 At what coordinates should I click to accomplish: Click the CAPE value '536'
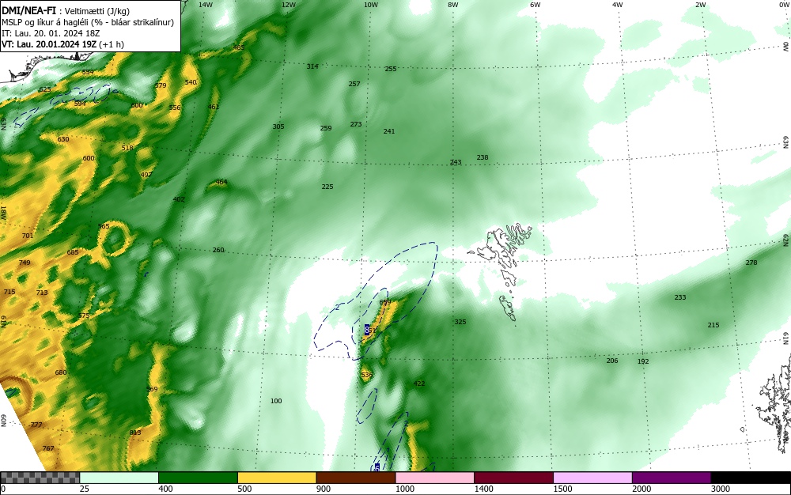367,375
